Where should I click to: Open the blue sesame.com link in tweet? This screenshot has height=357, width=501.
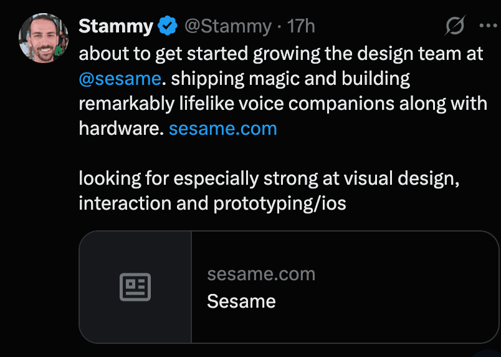click(222, 129)
